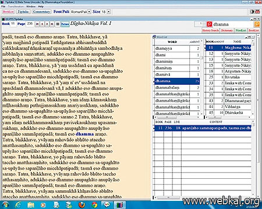Click the pink BookList toolbar button
Image resolution: width=262 pixels, height=209 pixels.
pyautogui.click(x=8, y=12)
